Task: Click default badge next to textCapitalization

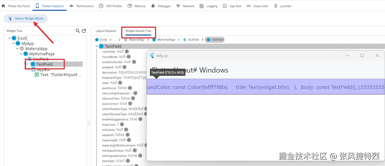Action: 140,156
